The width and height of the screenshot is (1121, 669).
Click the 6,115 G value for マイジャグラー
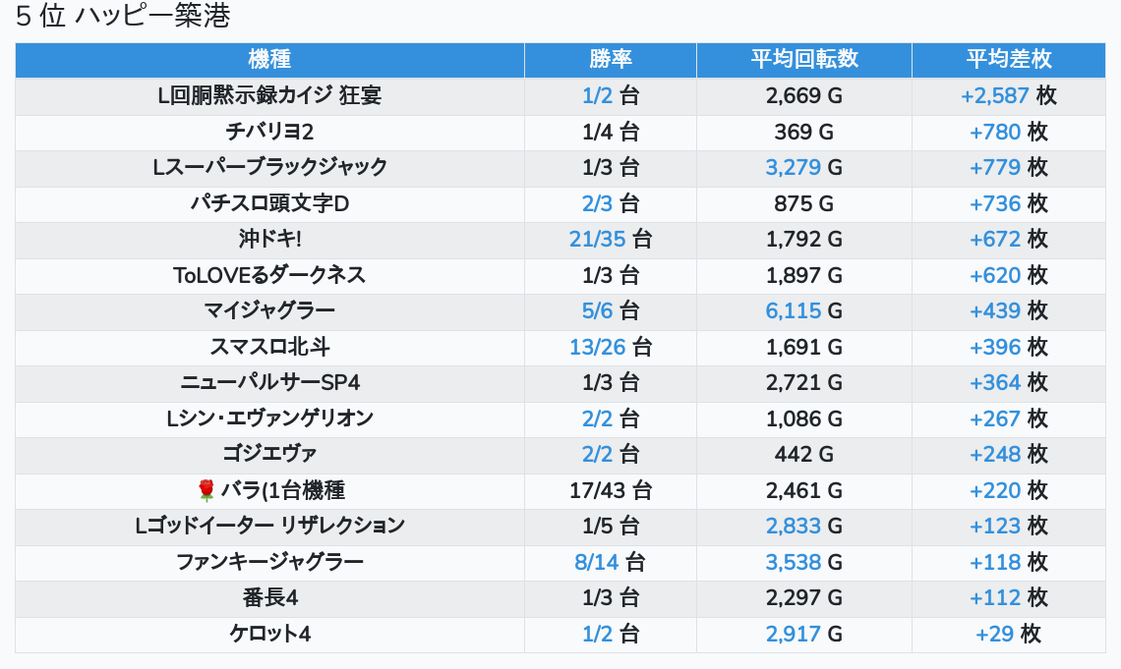(x=803, y=310)
